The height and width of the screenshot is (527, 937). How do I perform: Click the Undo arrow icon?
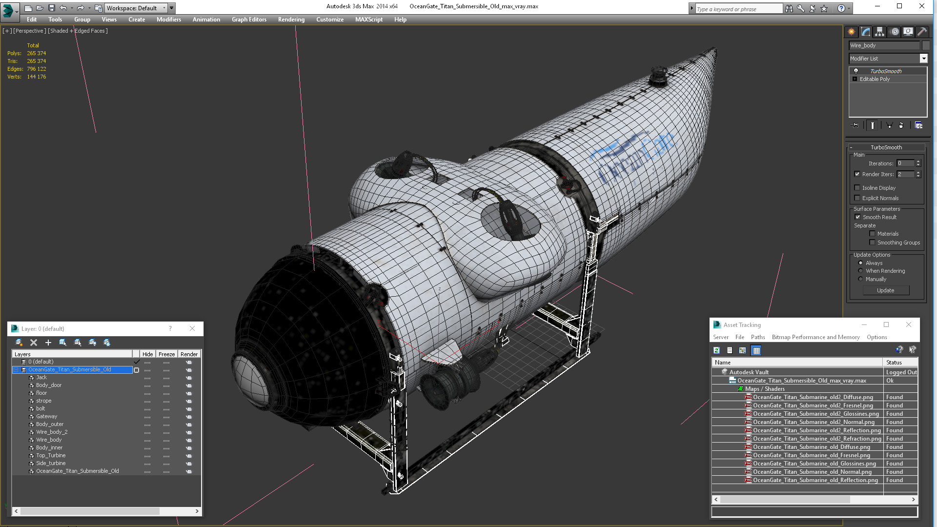click(63, 8)
